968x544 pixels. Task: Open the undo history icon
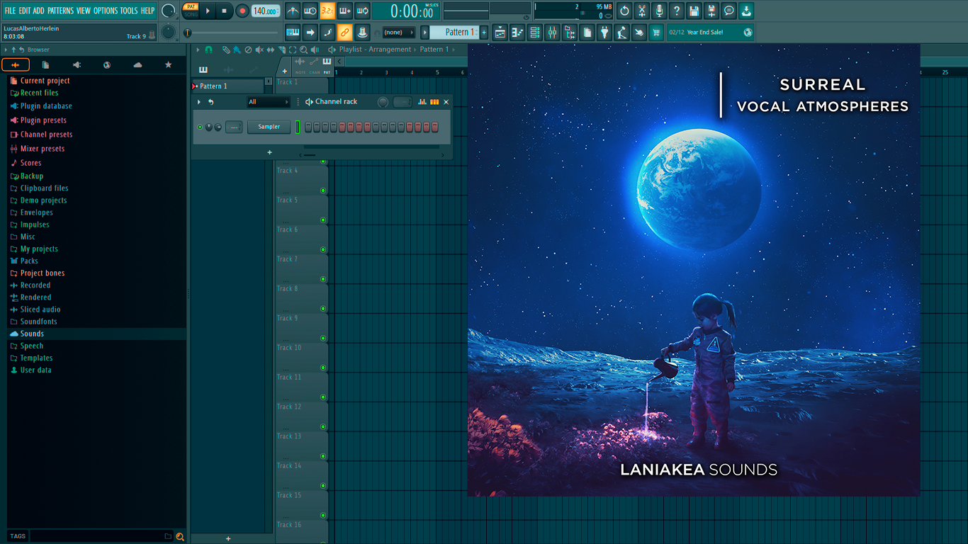[x=624, y=11]
